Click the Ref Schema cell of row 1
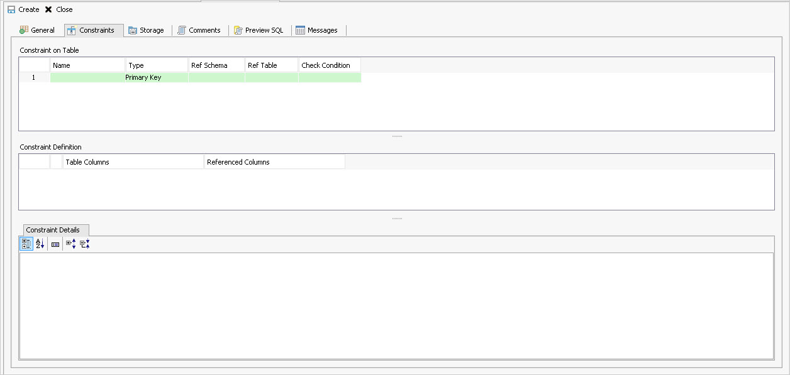This screenshot has width=790, height=375. pyautogui.click(x=216, y=77)
